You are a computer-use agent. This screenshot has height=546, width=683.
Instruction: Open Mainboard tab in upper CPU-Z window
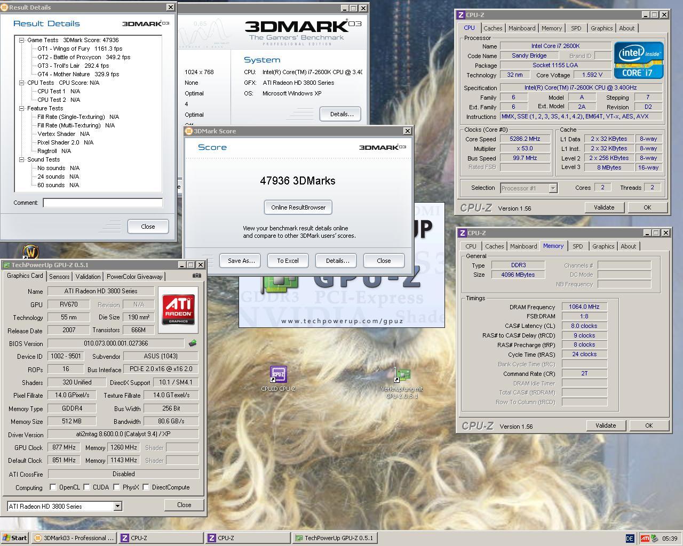[x=522, y=28]
